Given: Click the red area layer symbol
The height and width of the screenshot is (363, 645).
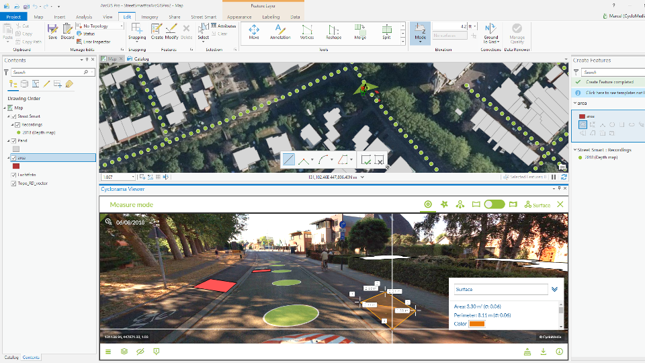Looking at the screenshot, I should click(16, 166).
